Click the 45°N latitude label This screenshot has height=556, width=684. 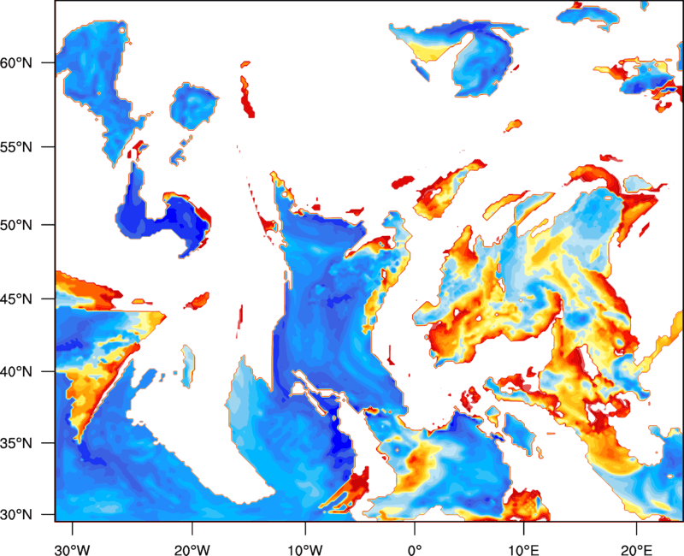tap(16, 299)
